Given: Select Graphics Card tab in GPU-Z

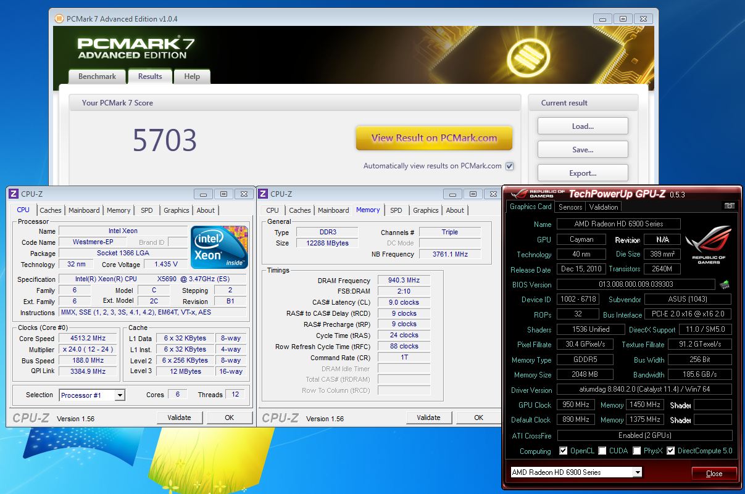Looking at the screenshot, I should (531, 207).
